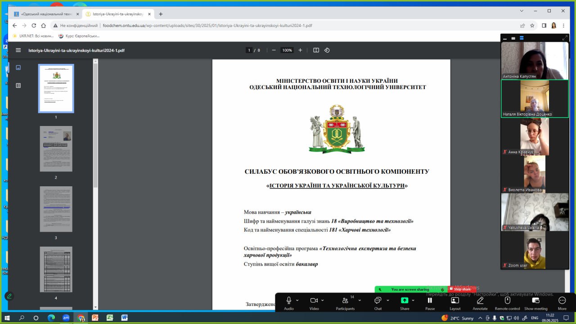The image size is (576, 324).
Task: Share this page from address bar
Action: (522, 26)
